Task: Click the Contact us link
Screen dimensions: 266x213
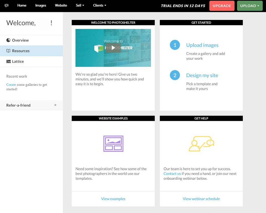Action: click(172, 174)
